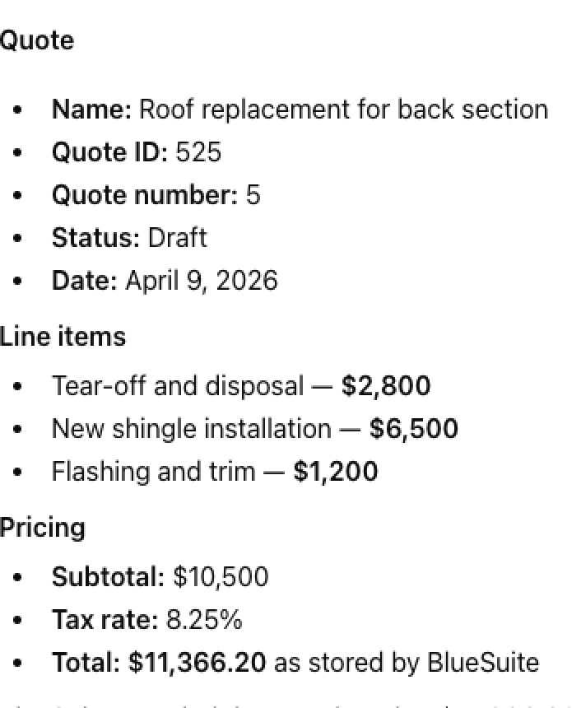Click the $6,500 price
Screen dimensions: 581x708
[414, 429]
